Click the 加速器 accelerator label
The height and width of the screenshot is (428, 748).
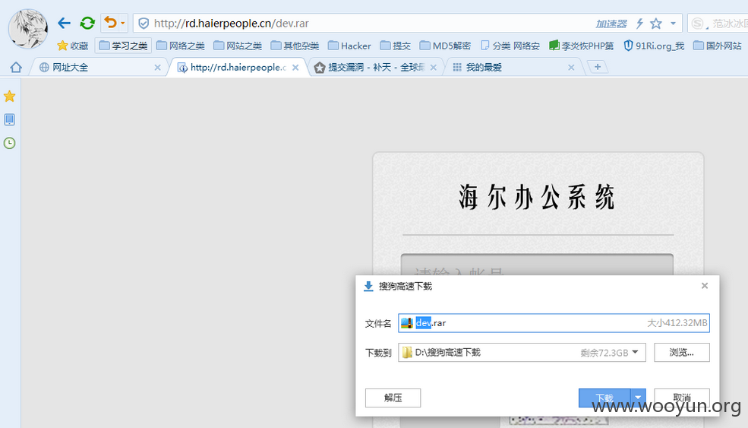click(611, 24)
